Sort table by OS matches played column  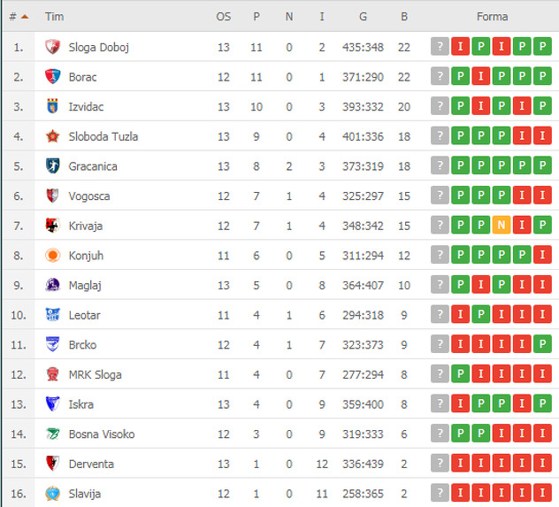tap(224, 17)
